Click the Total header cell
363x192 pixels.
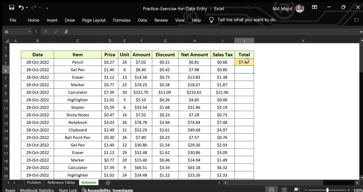244,55
